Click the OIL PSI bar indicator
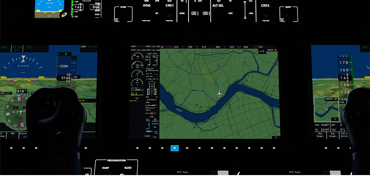370x177 pixels. point(137,89)
